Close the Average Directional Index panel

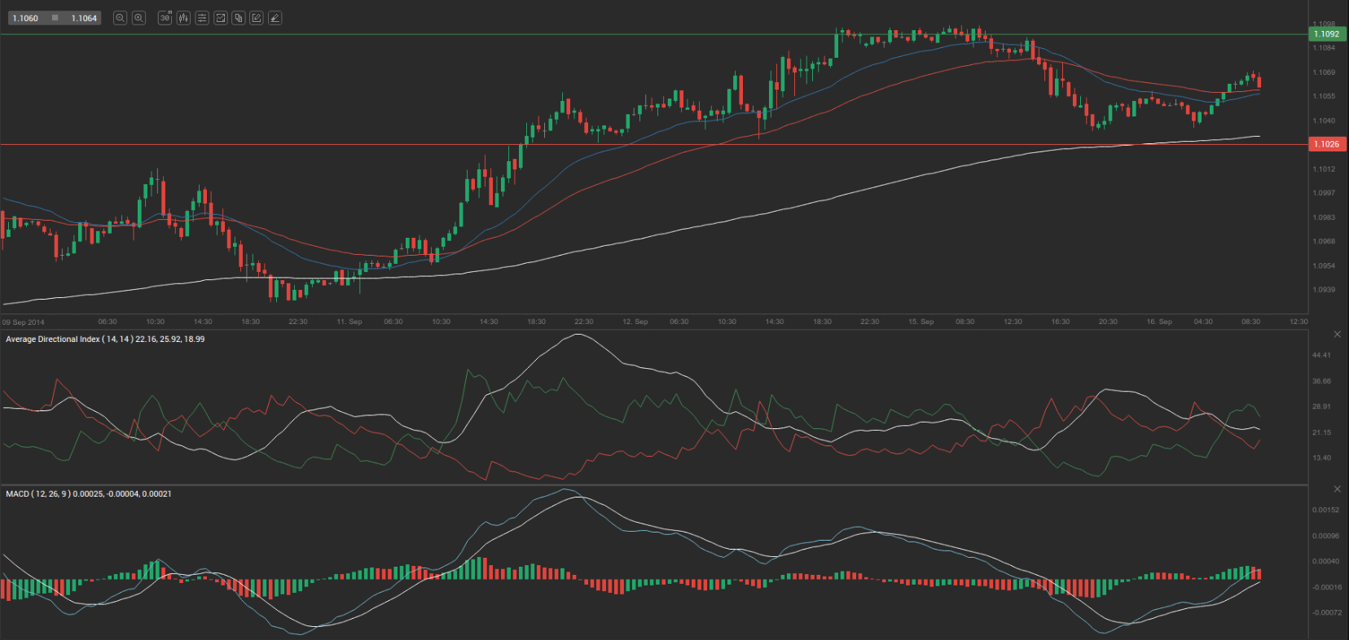pyautogui.click(x=1337, y=335)
